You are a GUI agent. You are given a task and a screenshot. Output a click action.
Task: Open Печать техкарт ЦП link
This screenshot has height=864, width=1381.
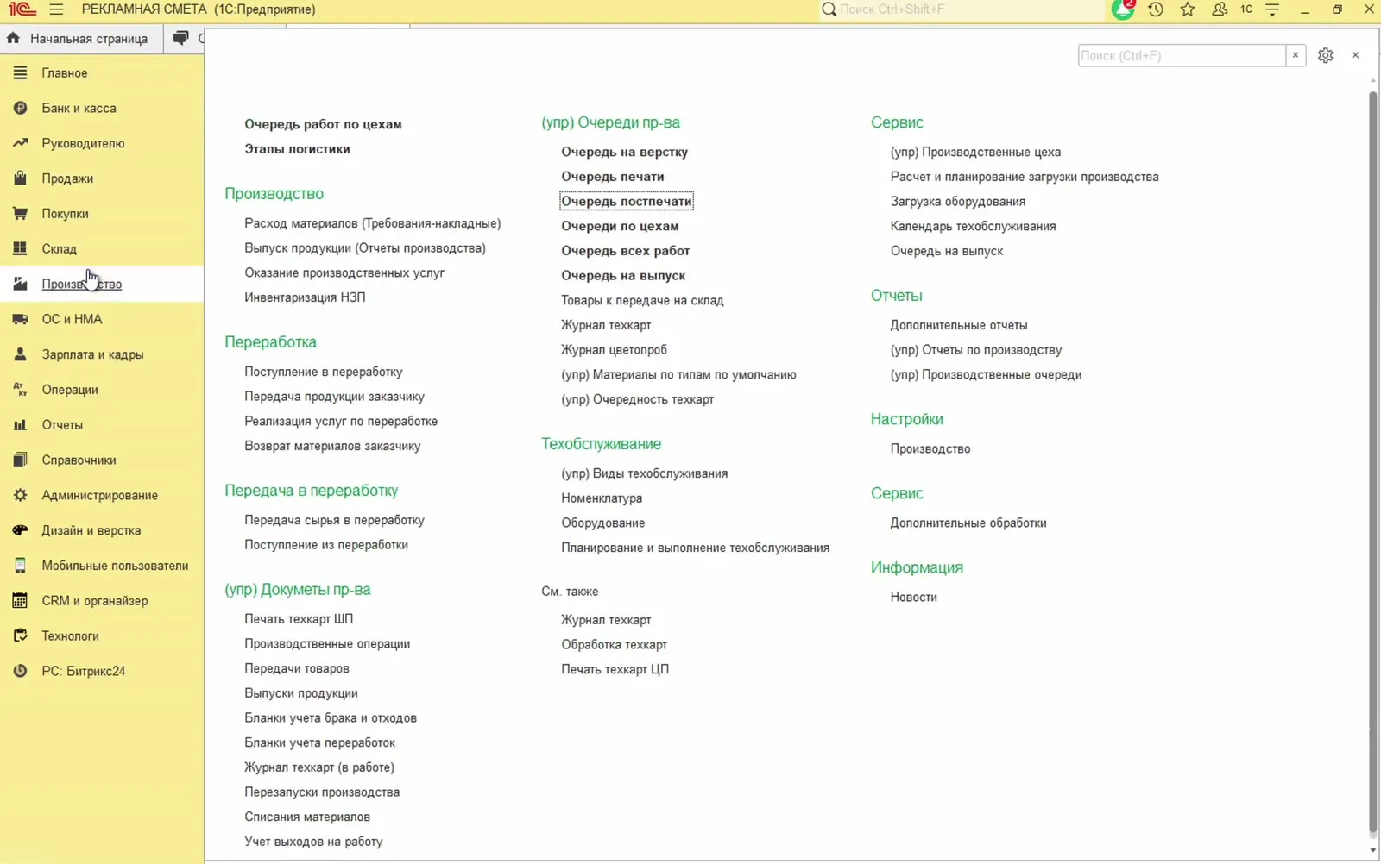[x=615, y=669]
